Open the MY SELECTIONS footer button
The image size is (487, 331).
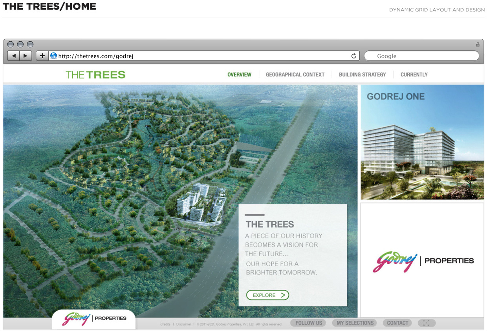[x=355, y=323]
